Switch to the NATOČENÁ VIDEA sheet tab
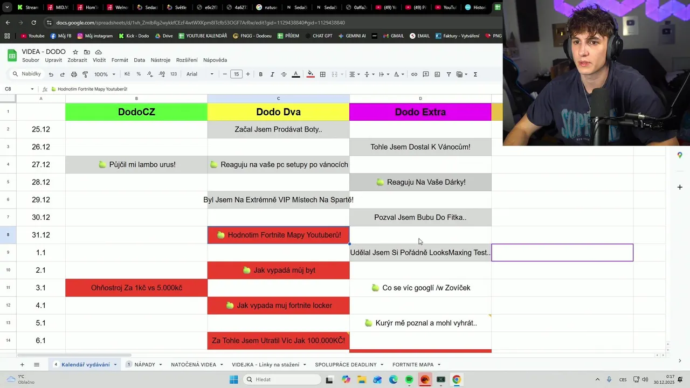The image size is (690, 388). click(x=194, y=365)
